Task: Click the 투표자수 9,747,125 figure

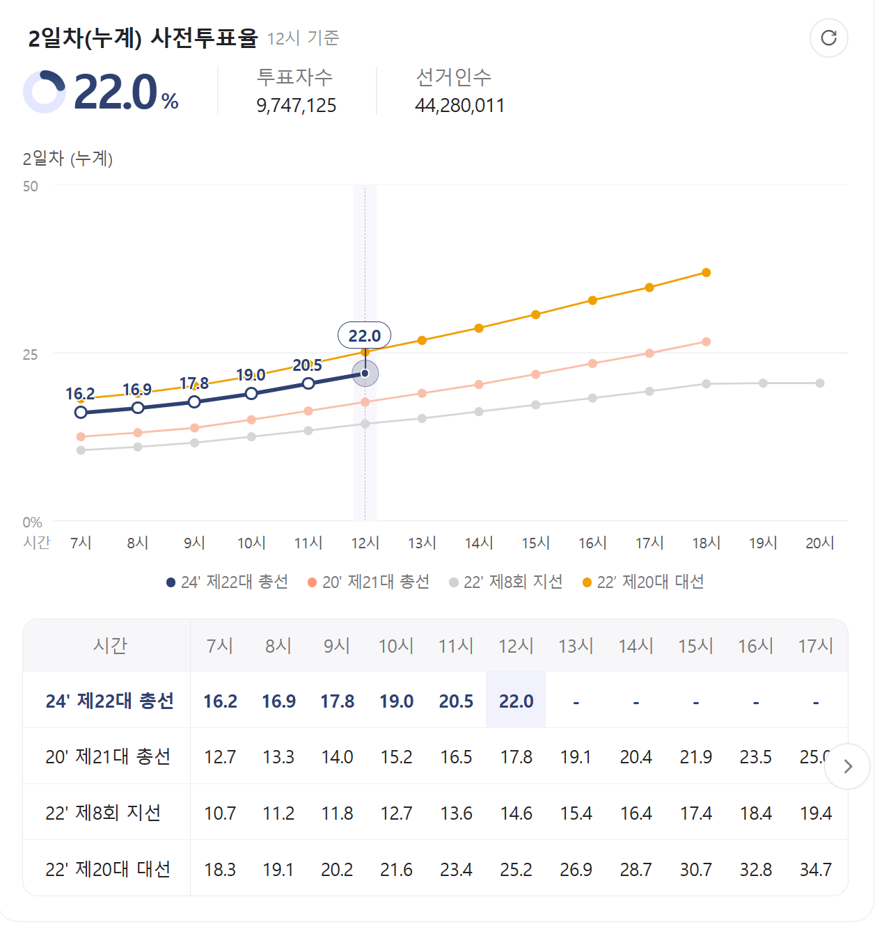Action: [x=297, y=105]
